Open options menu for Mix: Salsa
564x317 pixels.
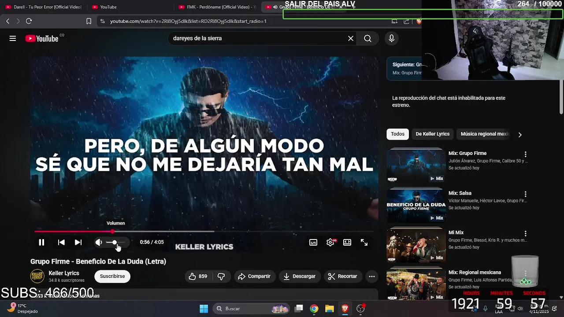coord(525,194)
